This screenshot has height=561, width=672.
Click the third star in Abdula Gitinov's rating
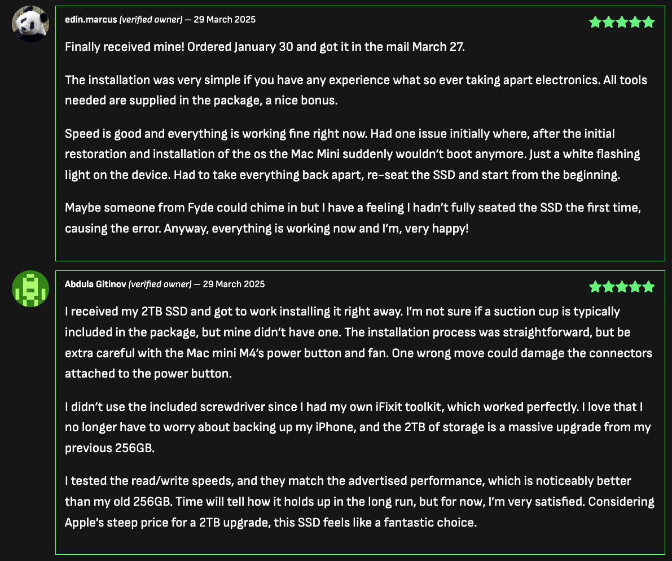click(622, 287)
